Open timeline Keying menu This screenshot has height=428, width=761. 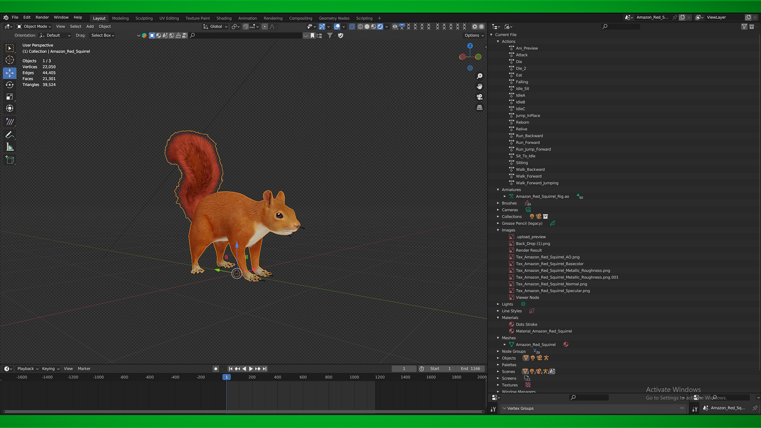(50, 369)
